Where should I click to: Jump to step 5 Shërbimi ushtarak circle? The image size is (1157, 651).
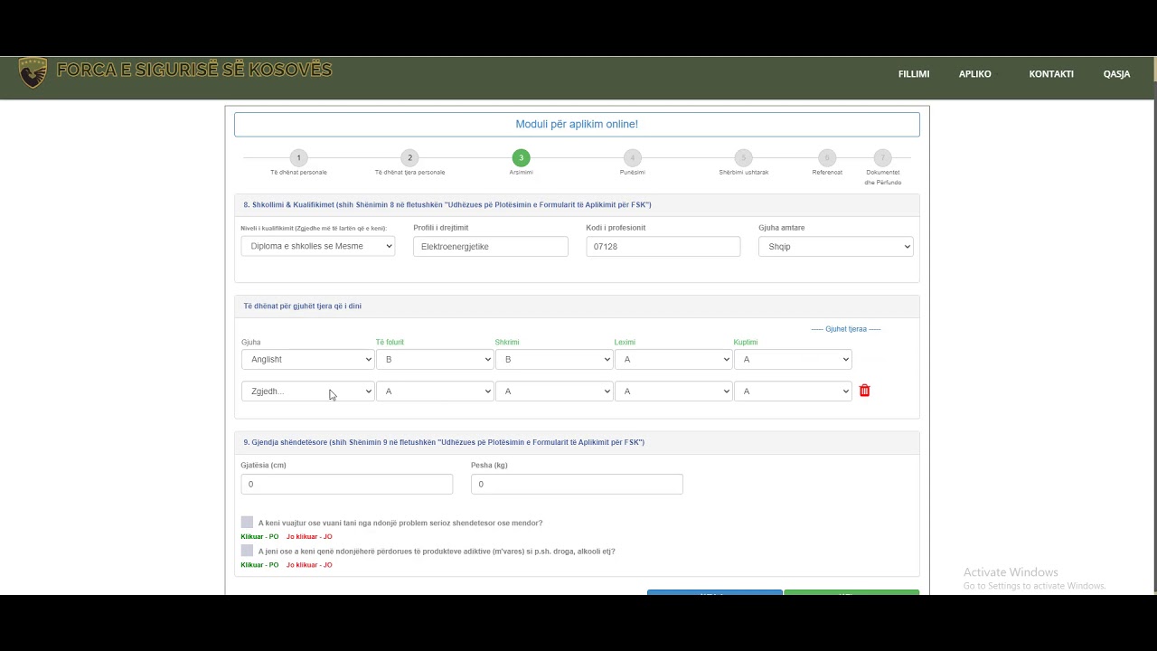pos(743,157)
